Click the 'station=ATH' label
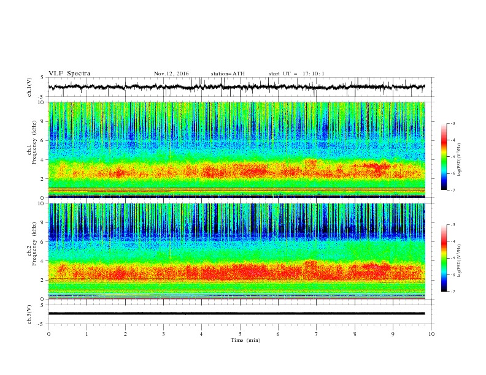 click(228, 74)
